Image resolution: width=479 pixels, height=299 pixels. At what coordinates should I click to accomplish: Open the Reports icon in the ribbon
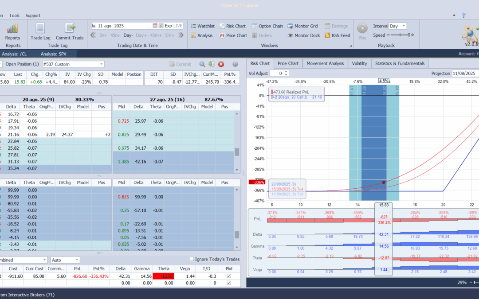[x=12, y=32]
